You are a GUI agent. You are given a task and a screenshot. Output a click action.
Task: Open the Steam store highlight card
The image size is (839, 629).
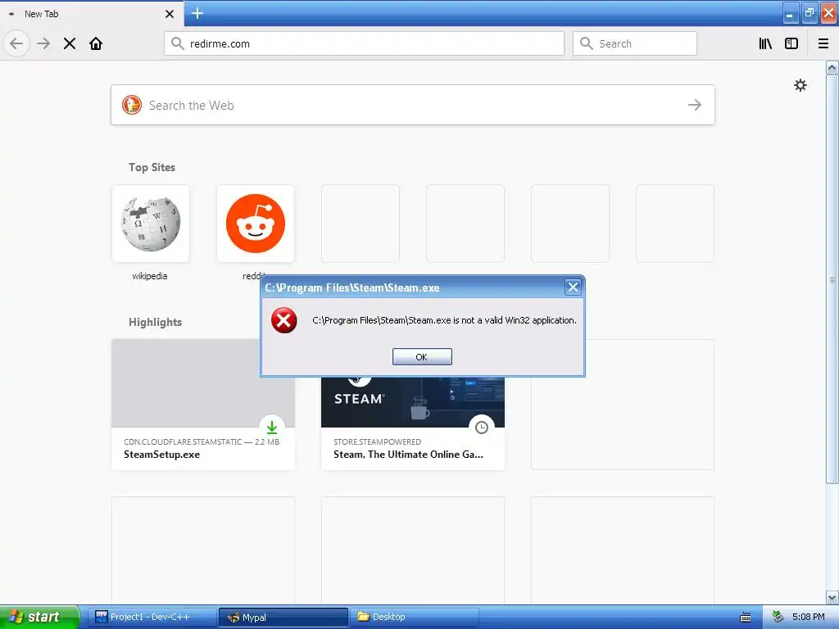413,423
